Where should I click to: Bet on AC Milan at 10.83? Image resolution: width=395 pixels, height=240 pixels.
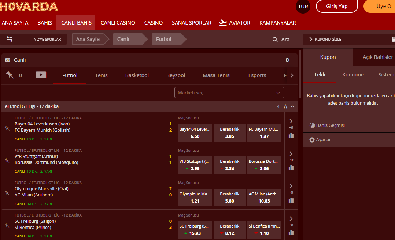[x=264, y=198]
